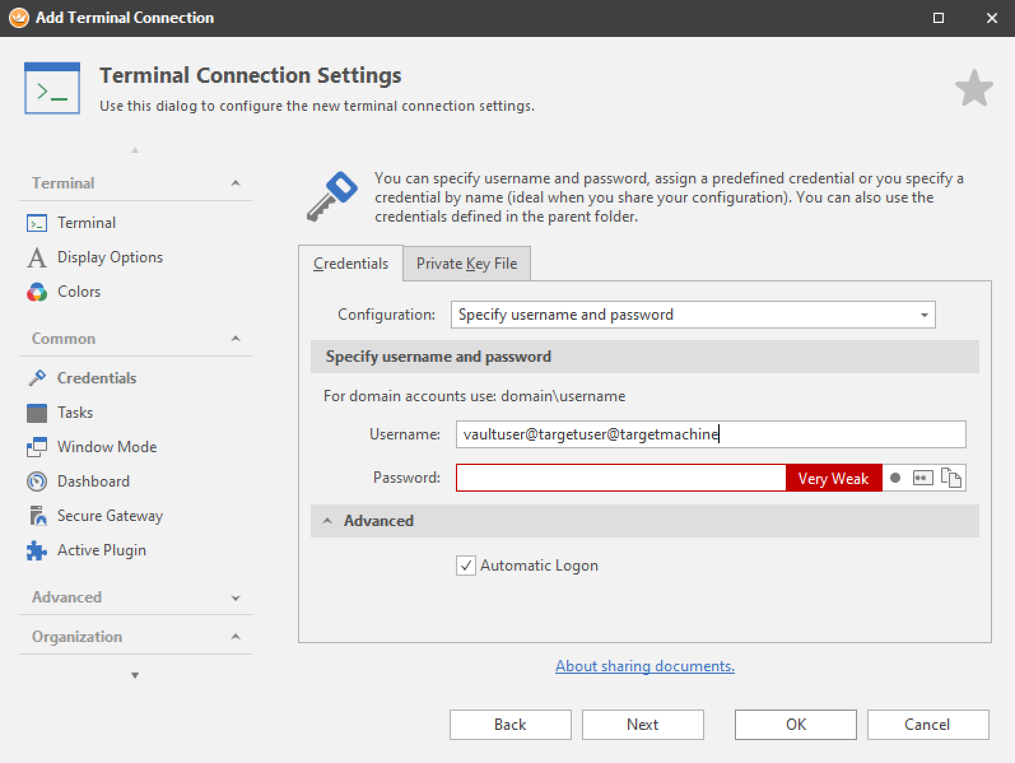Open Terminal settings in sidebar
Screen dimensions: 1015x763
point(86,223)
